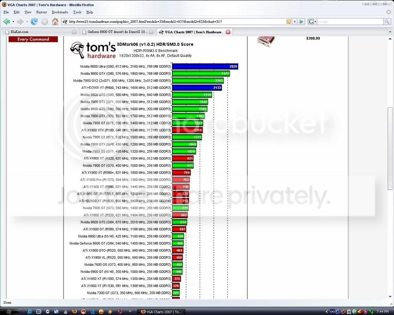Click the Google search input field
Image resolution: width=394 pixels, height=315 pixels.
[x=350, y=22]
